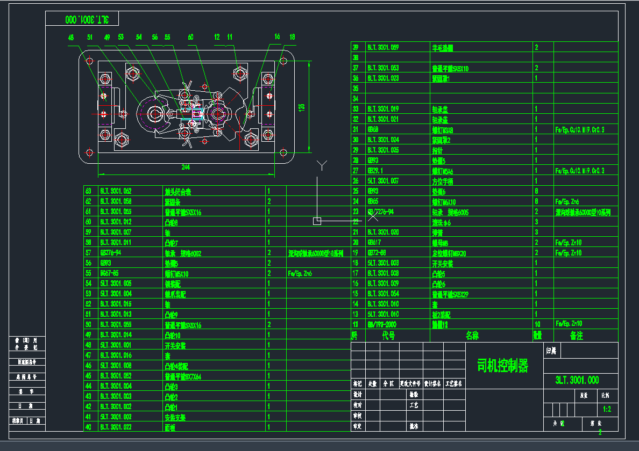Click the 名称 column header
This screenshot has width=639, height=451.
472,336
